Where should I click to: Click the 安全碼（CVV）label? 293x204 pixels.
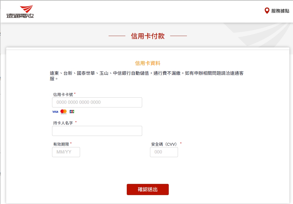click(164, 144)
